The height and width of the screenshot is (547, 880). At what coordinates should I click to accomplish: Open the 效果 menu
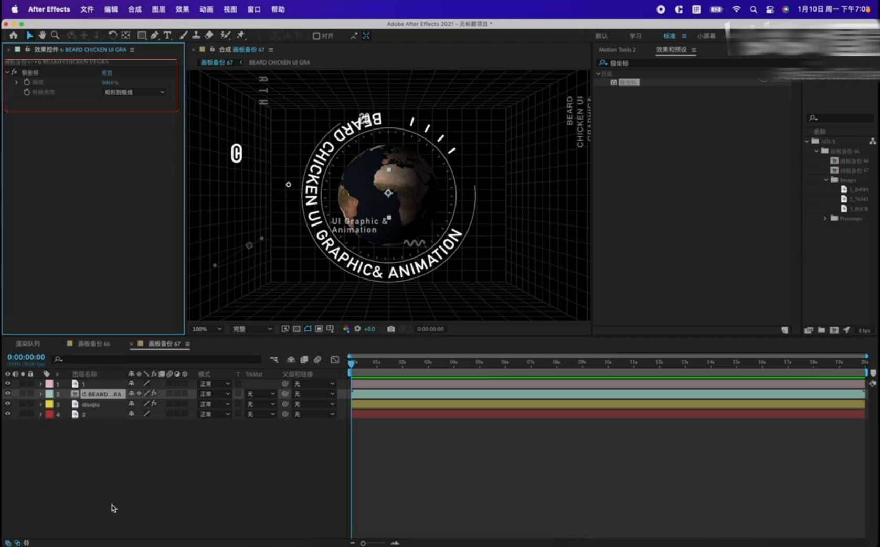point(182,9)
